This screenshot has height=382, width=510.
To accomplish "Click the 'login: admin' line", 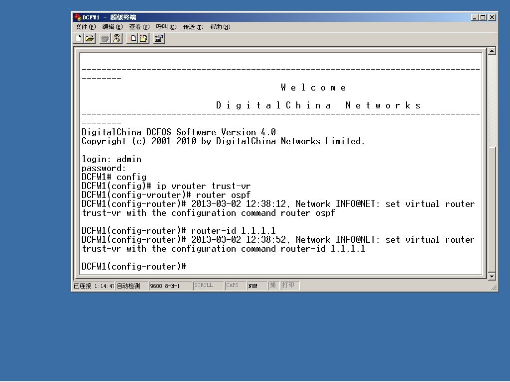I will [x=112, y=159].
